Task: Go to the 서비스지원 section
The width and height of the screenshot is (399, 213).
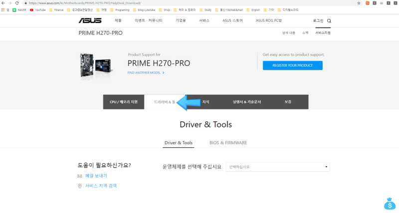Action: 323,33
